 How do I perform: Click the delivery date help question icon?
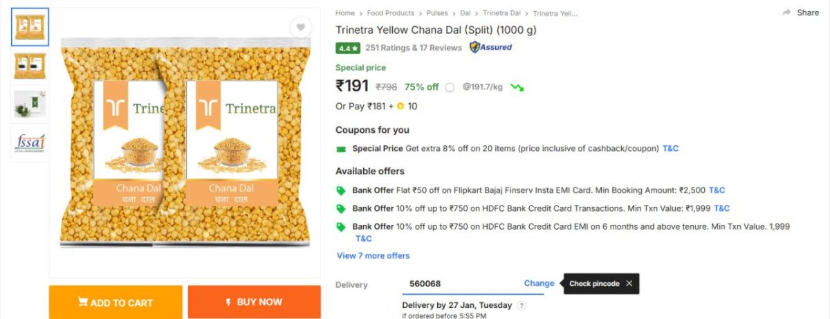click(522, 305)
